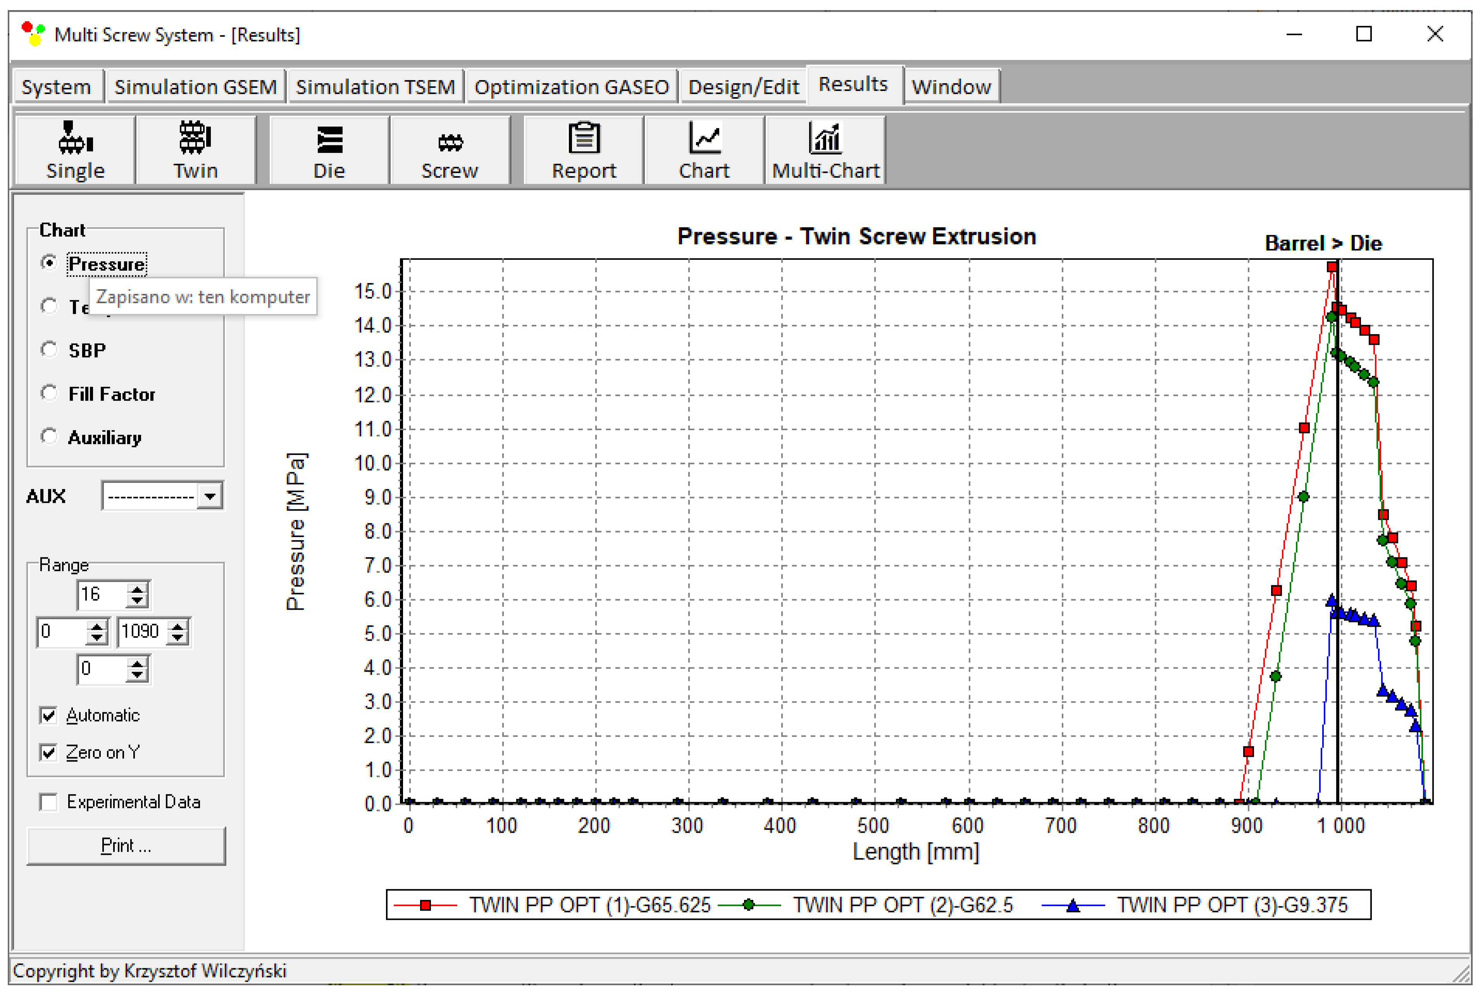Open the Simulation GSEM tab
The height and width of the screenshot is (993, 1480).
point(195,87)
